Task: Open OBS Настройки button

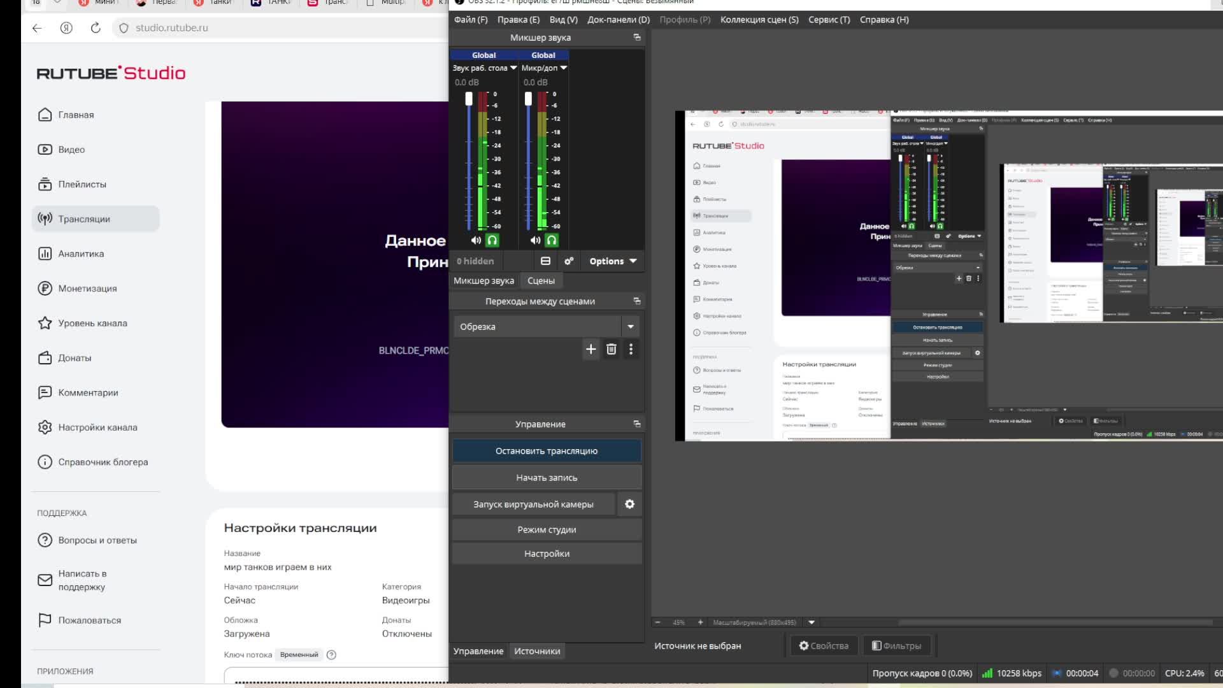Action: click(547, 554)
